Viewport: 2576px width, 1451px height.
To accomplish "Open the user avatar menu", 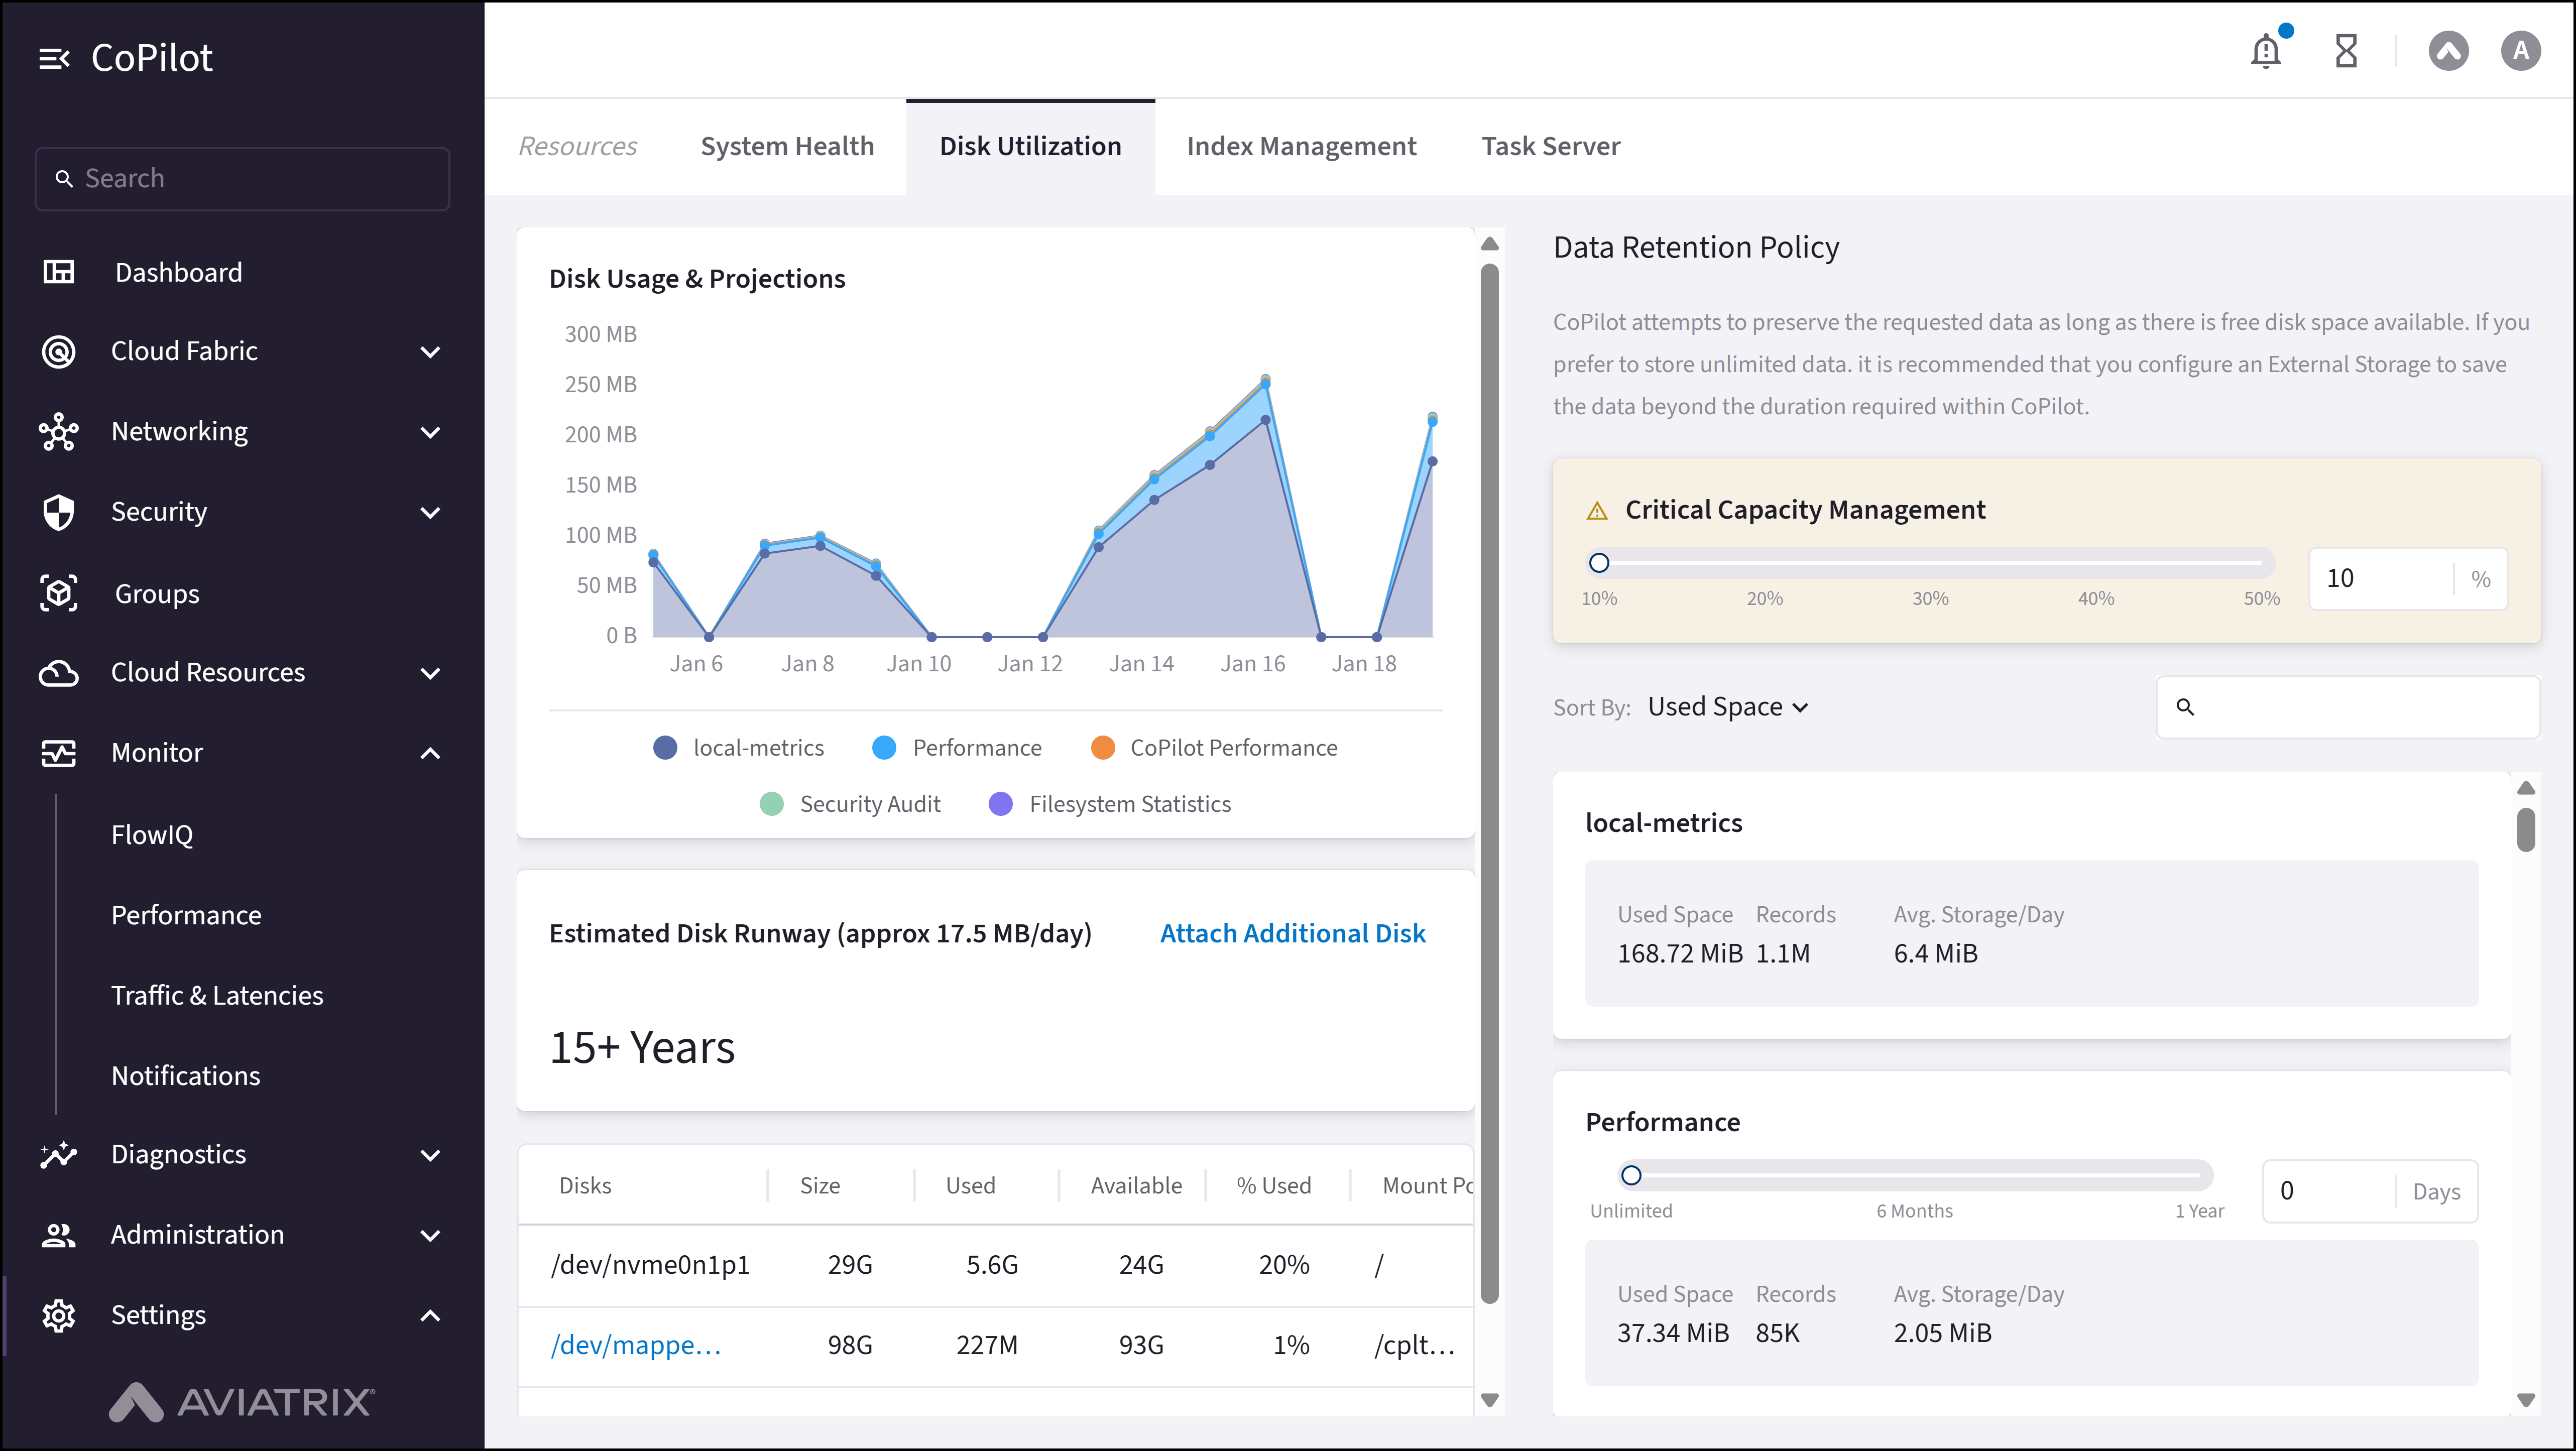I will [2521, 50].
